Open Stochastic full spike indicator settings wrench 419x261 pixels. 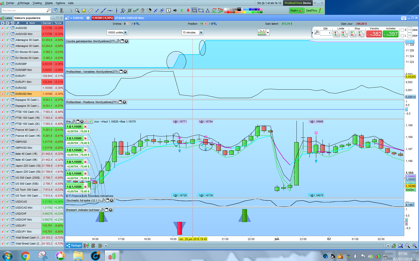[103, 200]
